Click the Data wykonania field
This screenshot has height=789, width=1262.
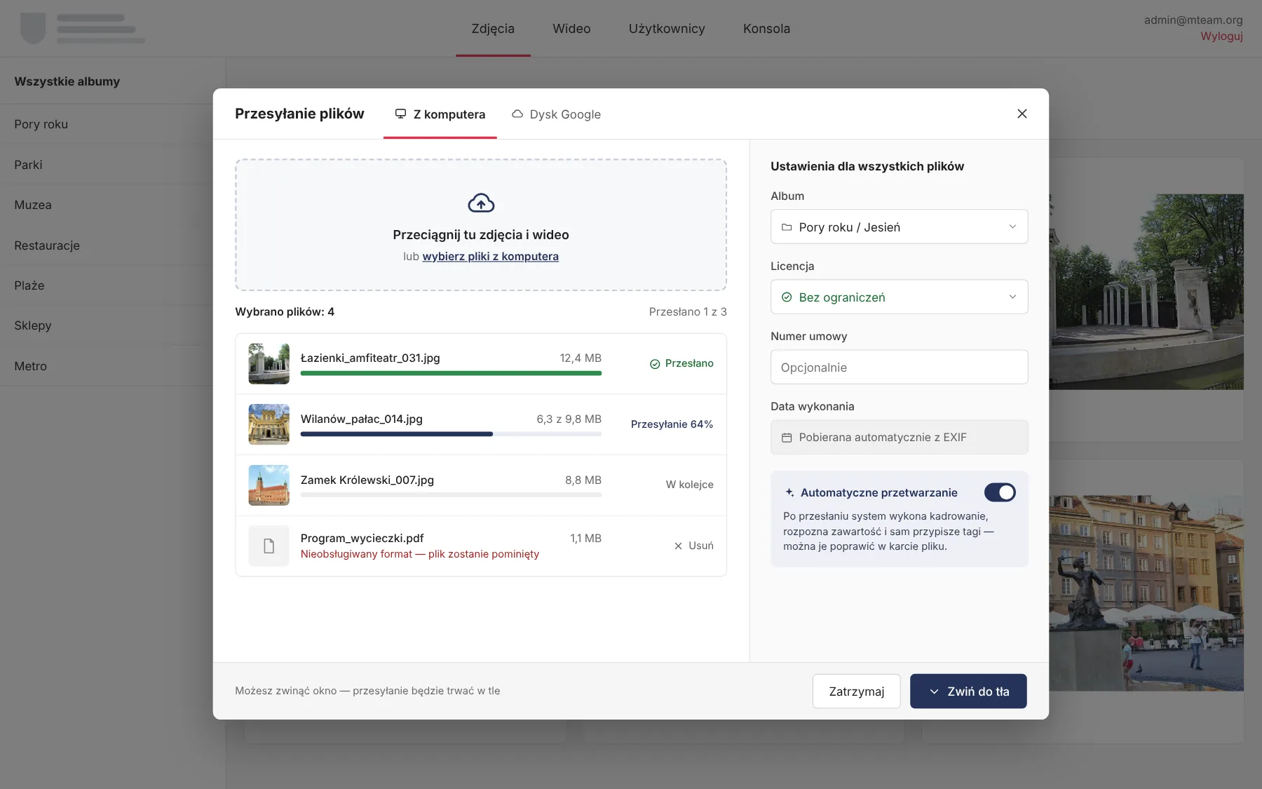tap(899, 437)
